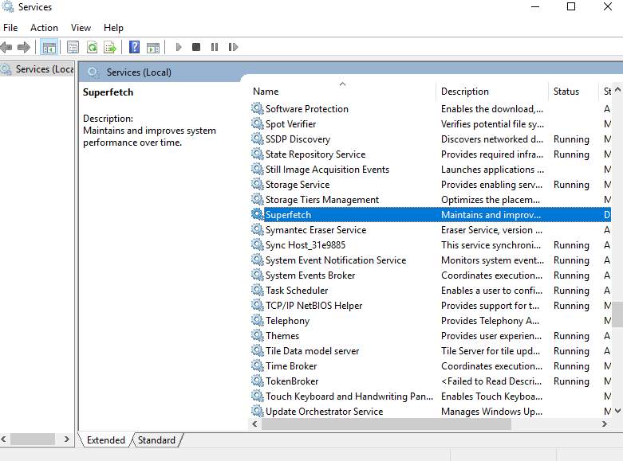Go forward with the toolbar Forward arrow
Viewport: 623px width, 461px height.
tap(24, 47)
